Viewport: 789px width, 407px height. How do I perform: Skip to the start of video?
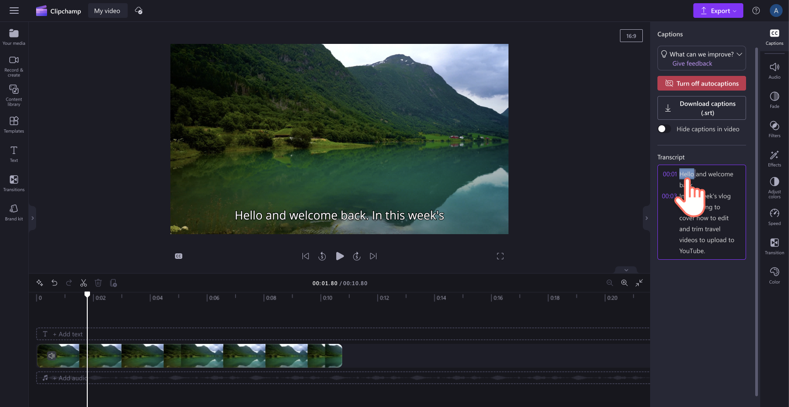306,256
